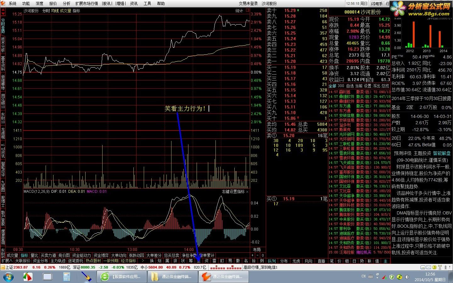The height and width of the screenshot is (283, 453).
Task: Open the 分析 menu
Action: click(67, 3)
